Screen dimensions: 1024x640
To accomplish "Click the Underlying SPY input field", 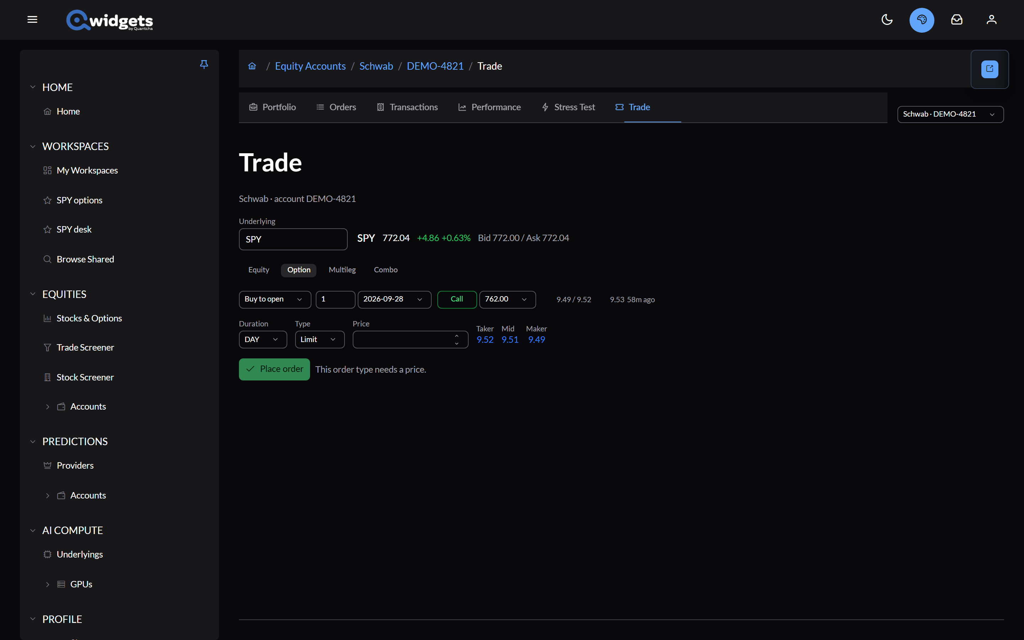I will coord(293,239).
